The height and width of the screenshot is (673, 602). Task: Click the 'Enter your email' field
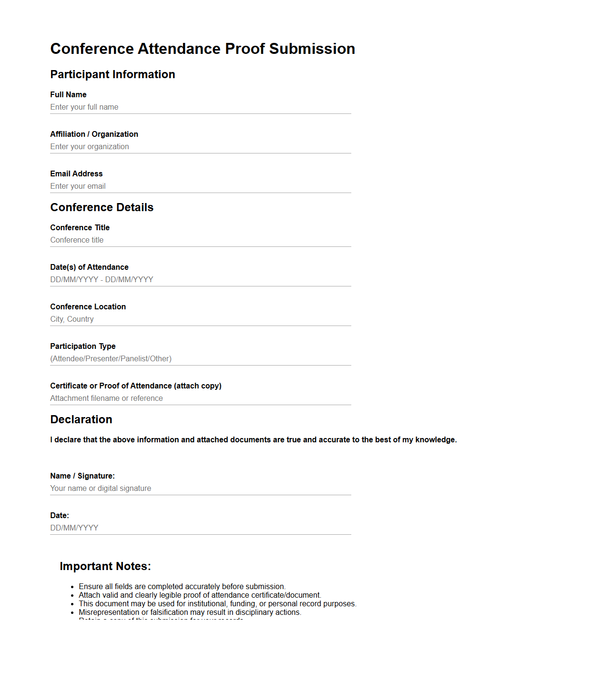coord(200,186)
